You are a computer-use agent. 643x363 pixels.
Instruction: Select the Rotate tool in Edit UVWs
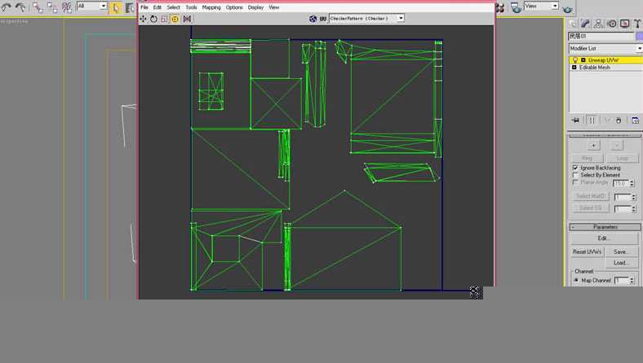(x=153, y=19)
